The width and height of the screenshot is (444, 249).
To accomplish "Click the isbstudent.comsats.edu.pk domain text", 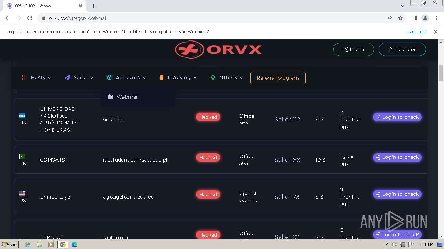I will pyautogui.click(x=136, y=160).
